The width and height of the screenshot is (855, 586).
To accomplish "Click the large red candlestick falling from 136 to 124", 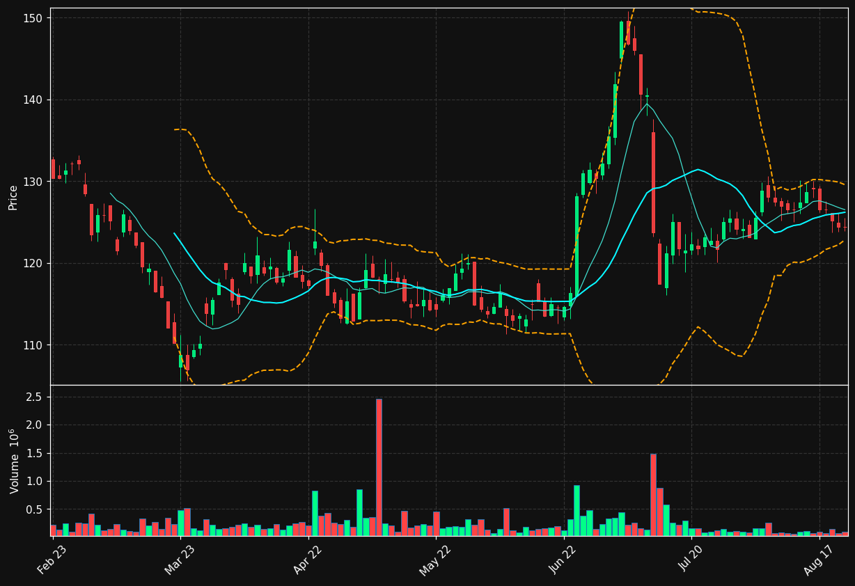I will (x=653, y=182).
